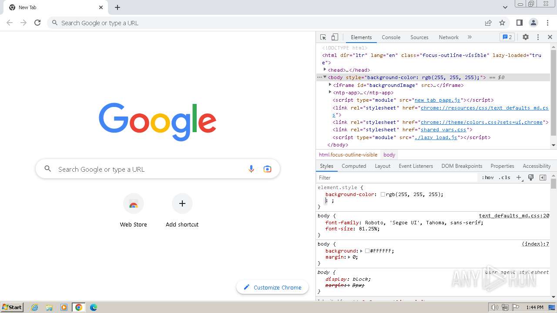557x313 pixels.
Task: Open a new tab with plus
Action: [x=117, y=7]
